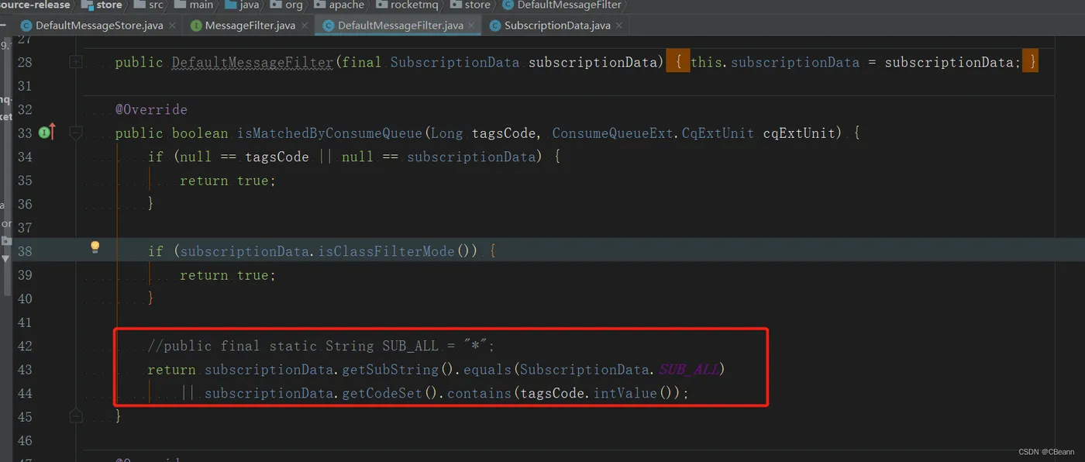1085x462 pixels.
Task: Click the green interface icon on MessageFilter.java tab
Action: (x=196, y=26)
